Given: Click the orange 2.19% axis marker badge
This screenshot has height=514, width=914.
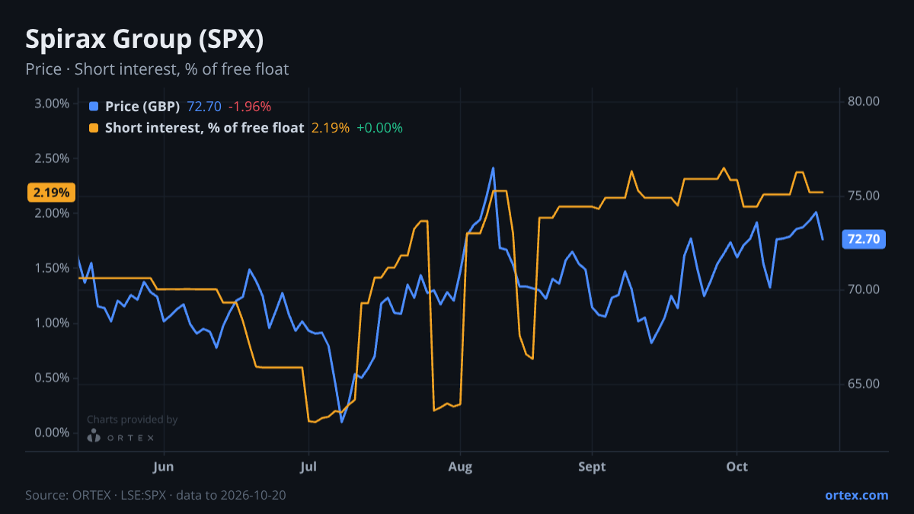Looking at the screenshot, I should 51,193.
